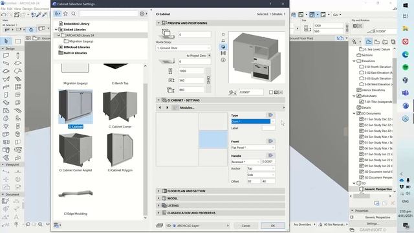
Task: Select Ci Cabinet Polygon thumbnail
Action: coord(120,150)
